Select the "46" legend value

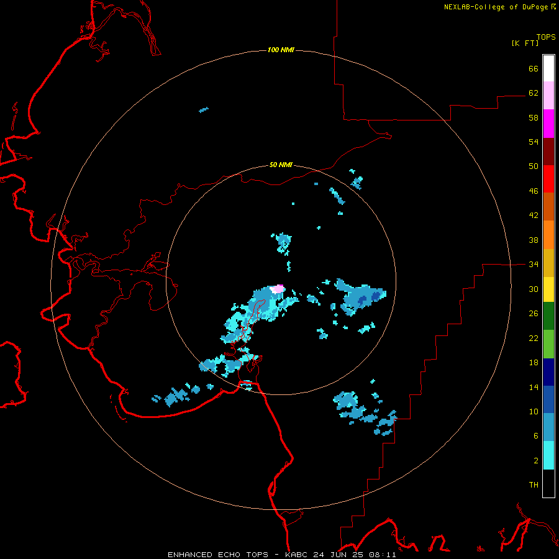tap(534, 191)
